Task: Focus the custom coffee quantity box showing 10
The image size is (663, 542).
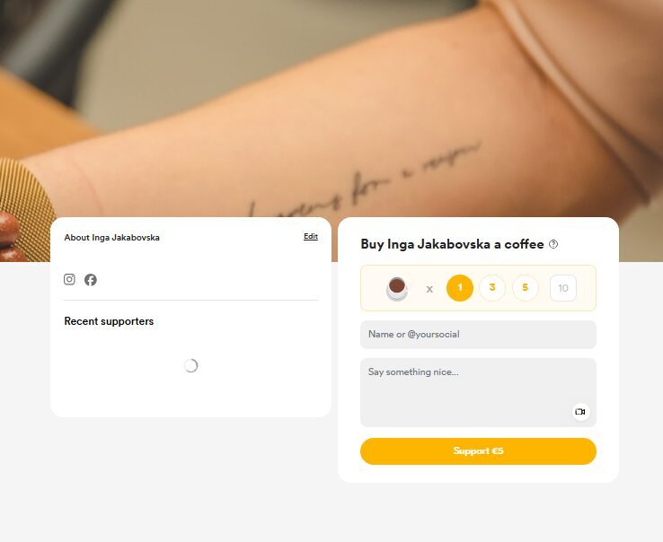Action: pos(562,288)
